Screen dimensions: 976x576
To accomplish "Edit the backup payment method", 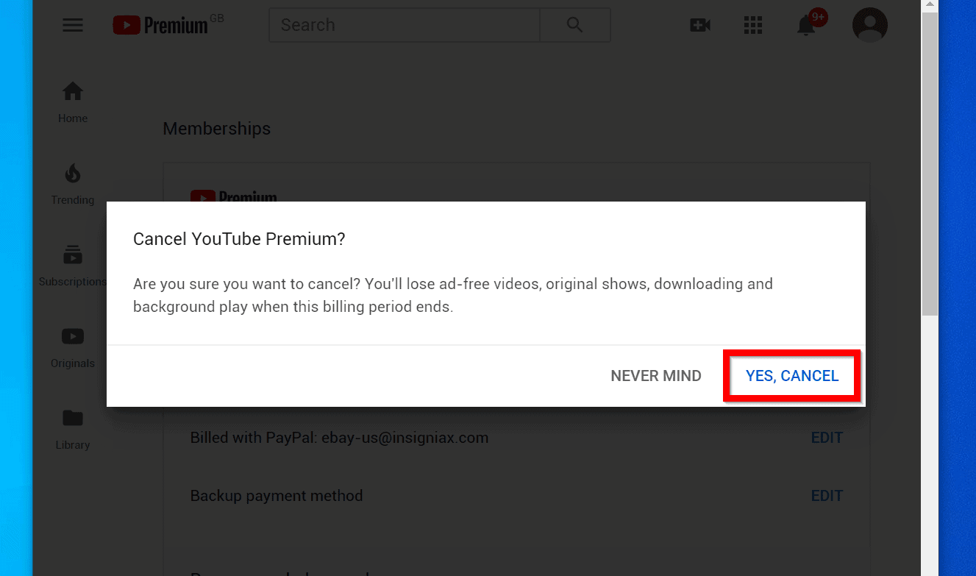I will pyautogui.click(x=827, y=495).
